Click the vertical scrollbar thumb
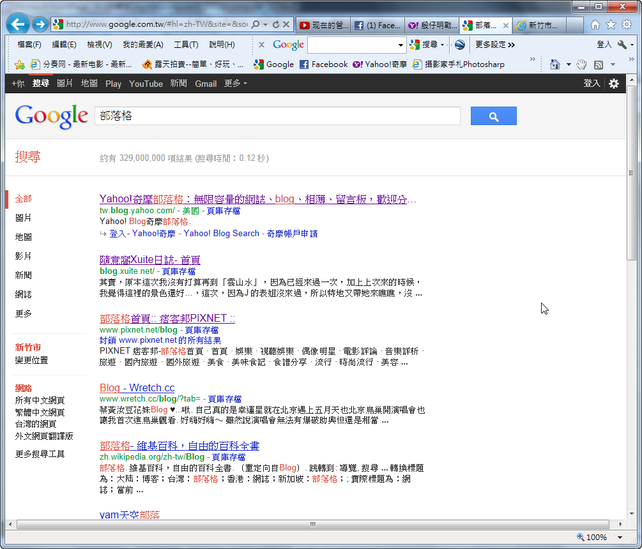This screenshot has width=642, height=549. pyautogui.click(x=631, y=173)
